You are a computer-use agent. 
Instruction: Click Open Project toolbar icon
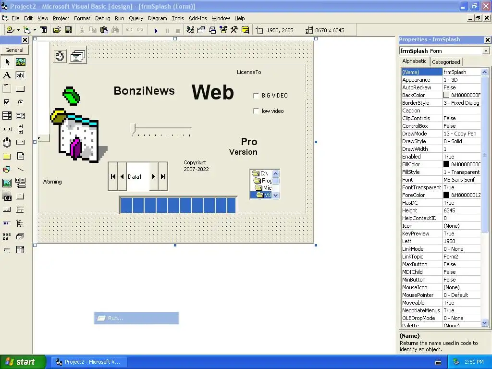(x=57, y=30)
